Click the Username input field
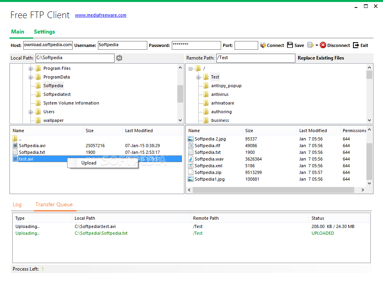 pyautogui.click(x=123, y=45)
